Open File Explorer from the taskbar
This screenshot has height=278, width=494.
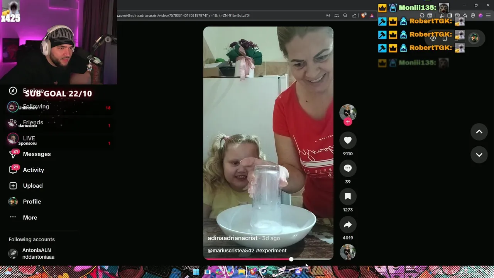click(242, 272)
